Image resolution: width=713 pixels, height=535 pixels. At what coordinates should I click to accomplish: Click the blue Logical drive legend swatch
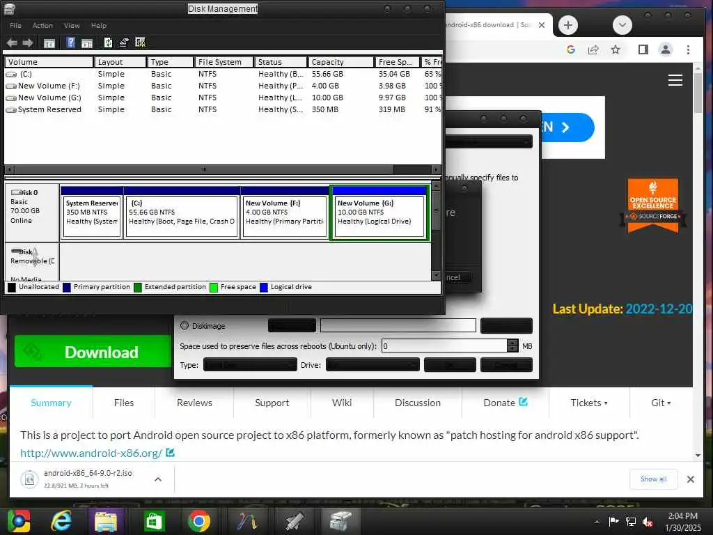coord(264,287)
